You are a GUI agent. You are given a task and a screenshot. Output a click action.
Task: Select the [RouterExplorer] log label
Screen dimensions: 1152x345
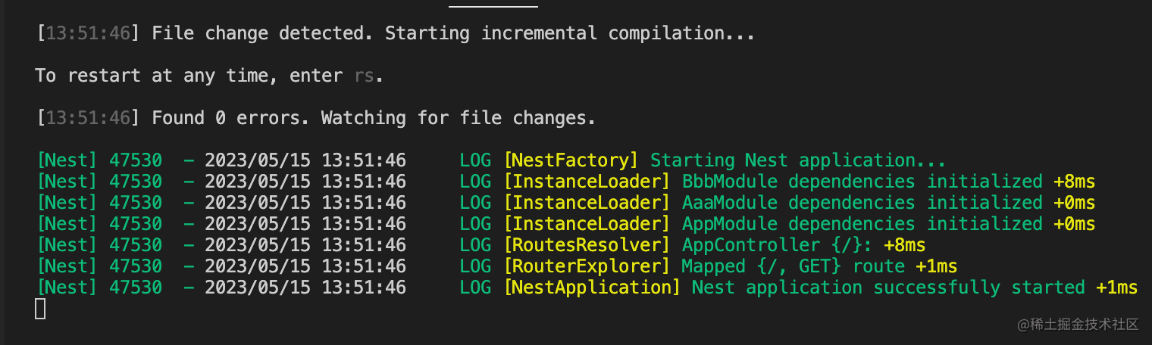(587, 266)
